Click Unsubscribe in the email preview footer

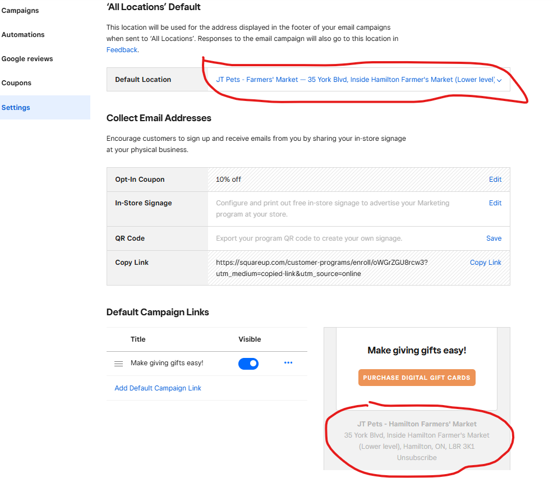coord(417,458)
